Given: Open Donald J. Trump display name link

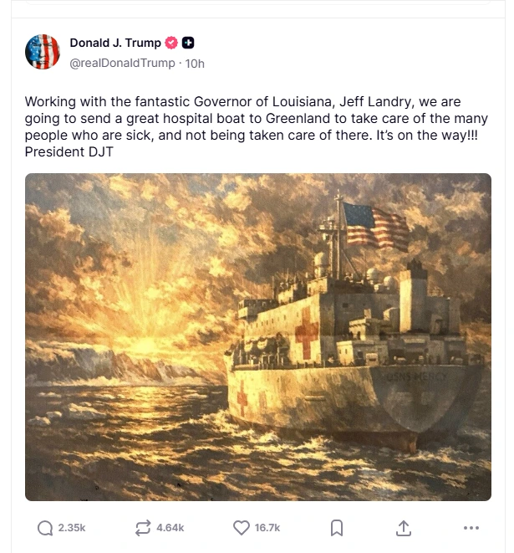Looking at the screenshot, I should (x=115, y=43).
